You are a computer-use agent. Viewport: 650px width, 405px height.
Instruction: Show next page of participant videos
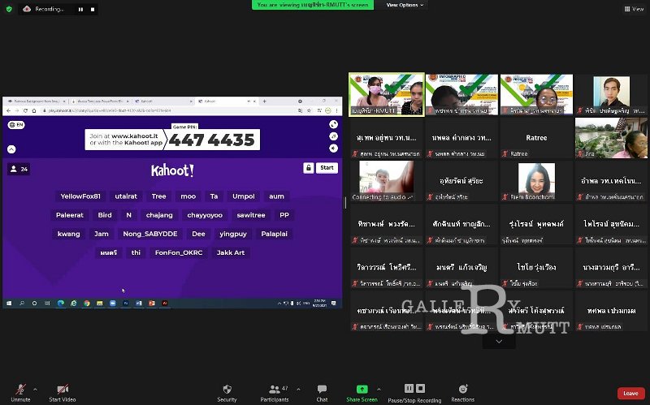[x=499, y=342]
